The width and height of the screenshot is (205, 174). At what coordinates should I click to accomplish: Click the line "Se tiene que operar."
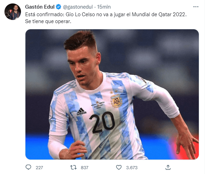48,21
